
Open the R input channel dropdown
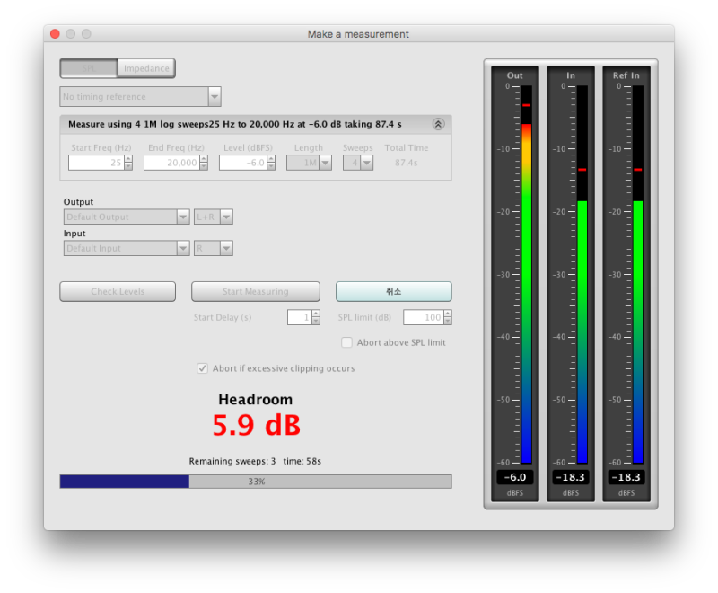click(214, 248)
